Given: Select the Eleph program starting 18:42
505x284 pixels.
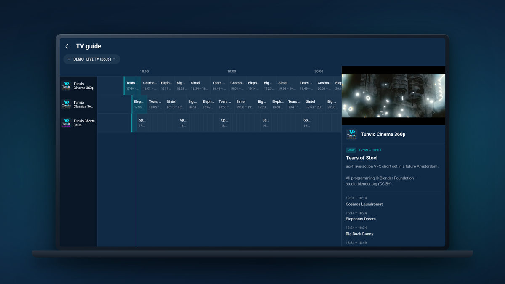Looking at the screenshot, I should tap(208, 104).
